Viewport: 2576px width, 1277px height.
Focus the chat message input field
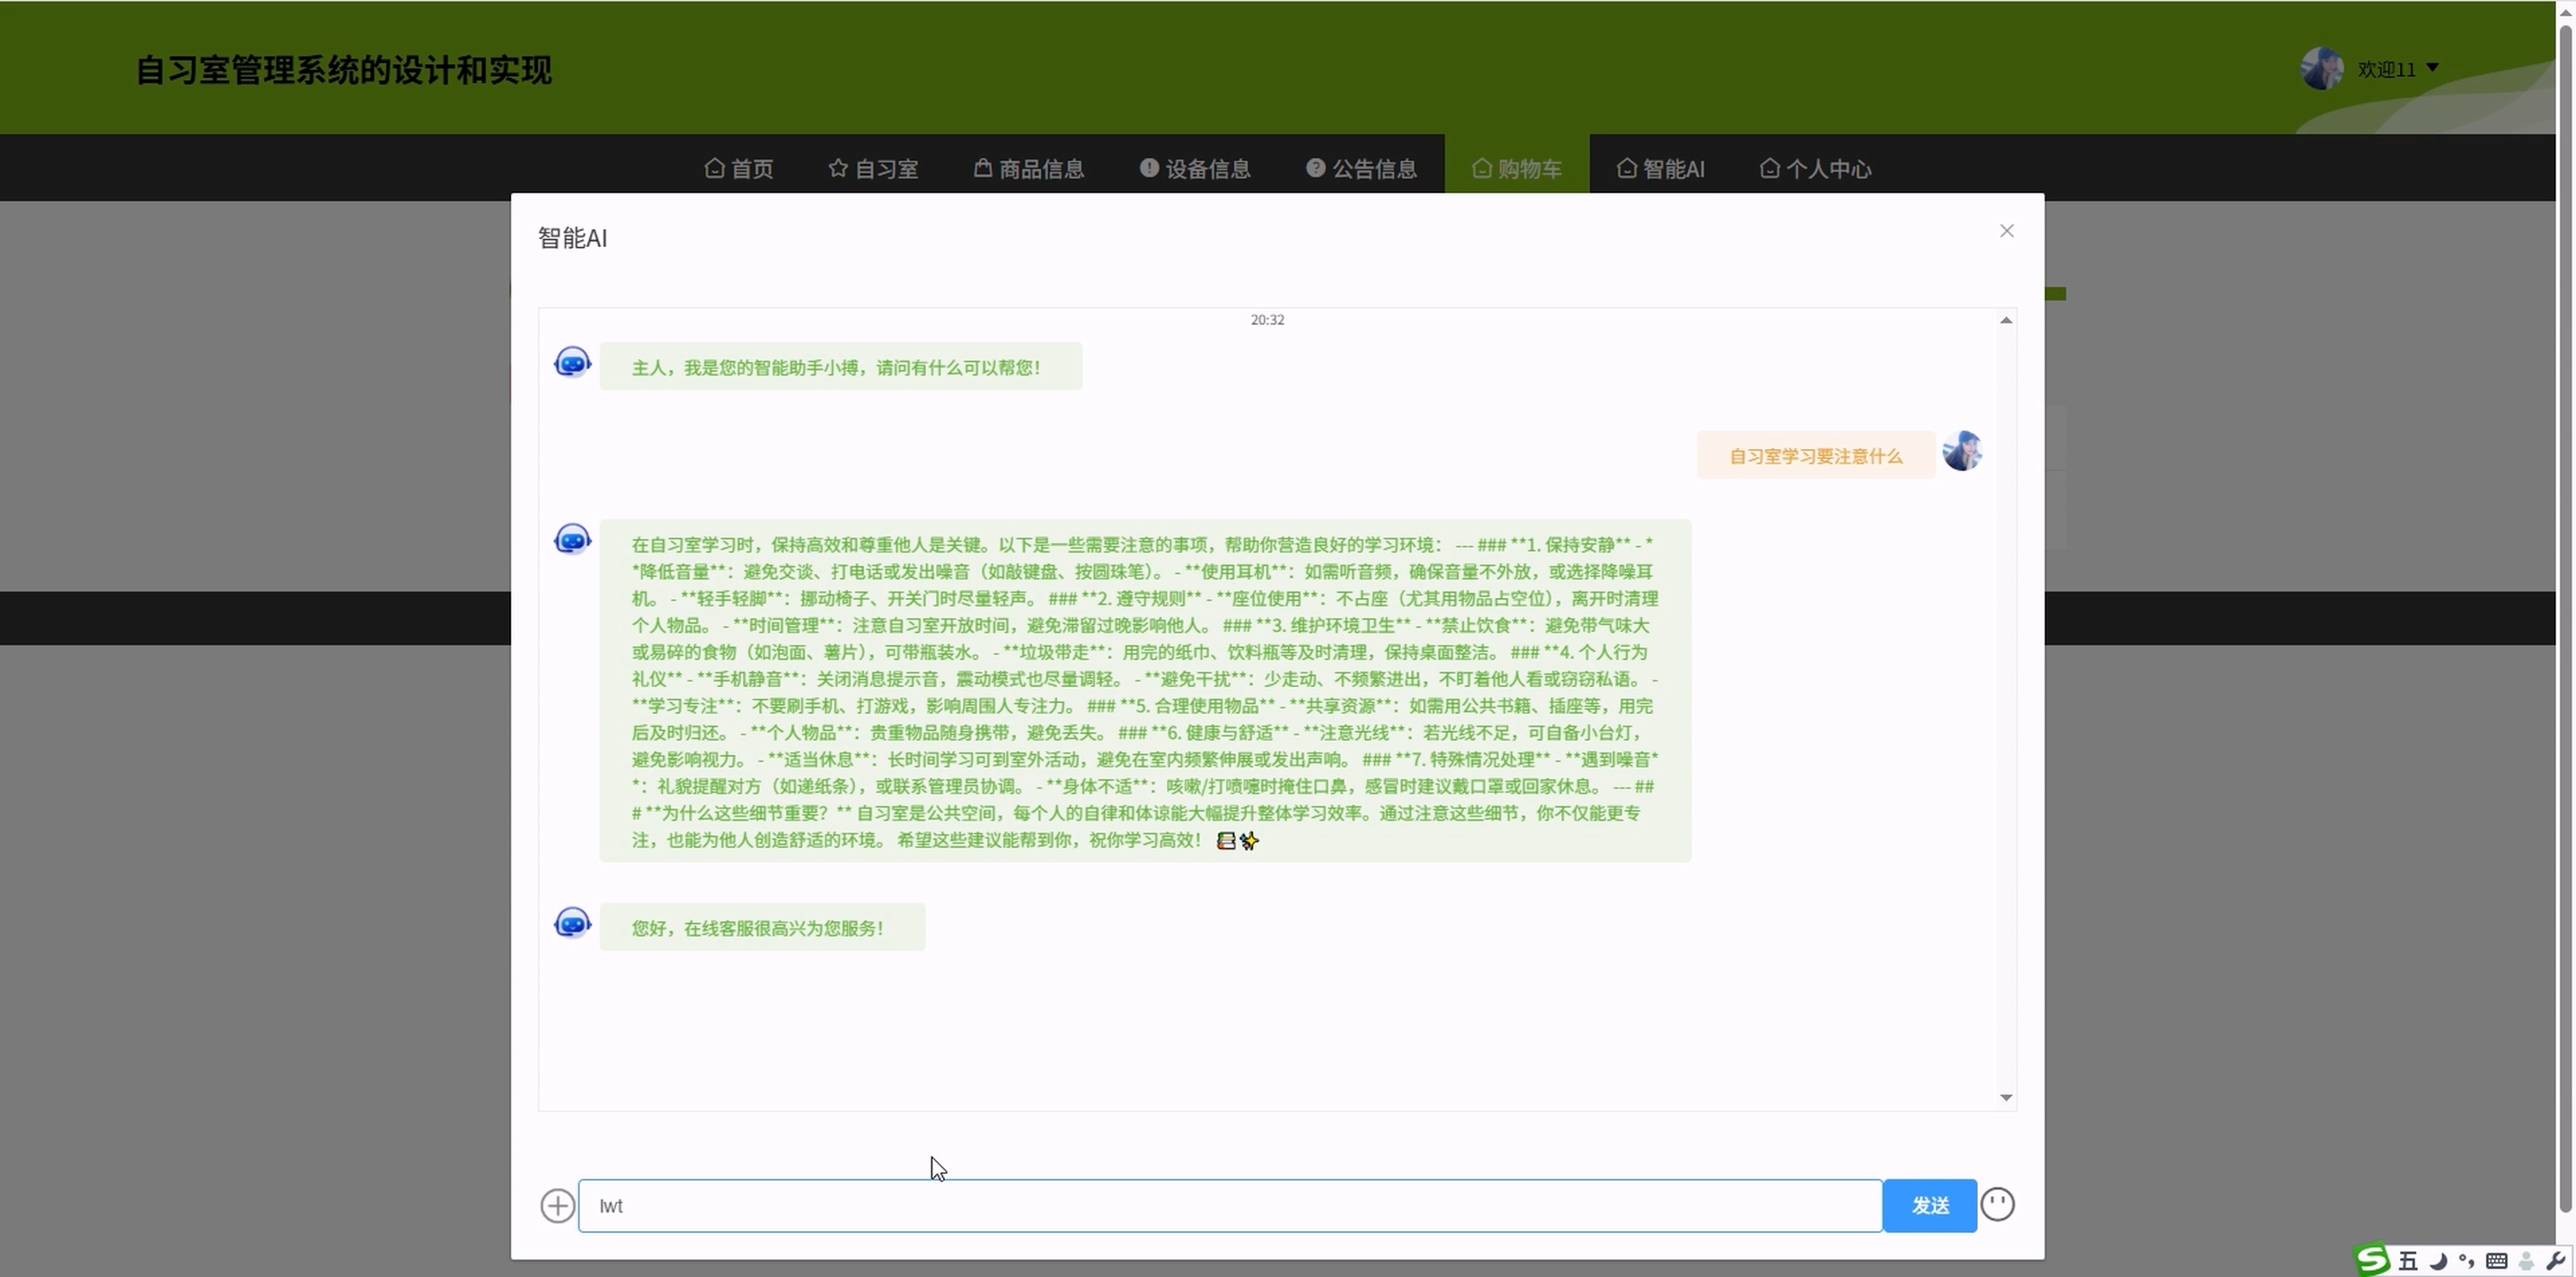(1230, 1205)
